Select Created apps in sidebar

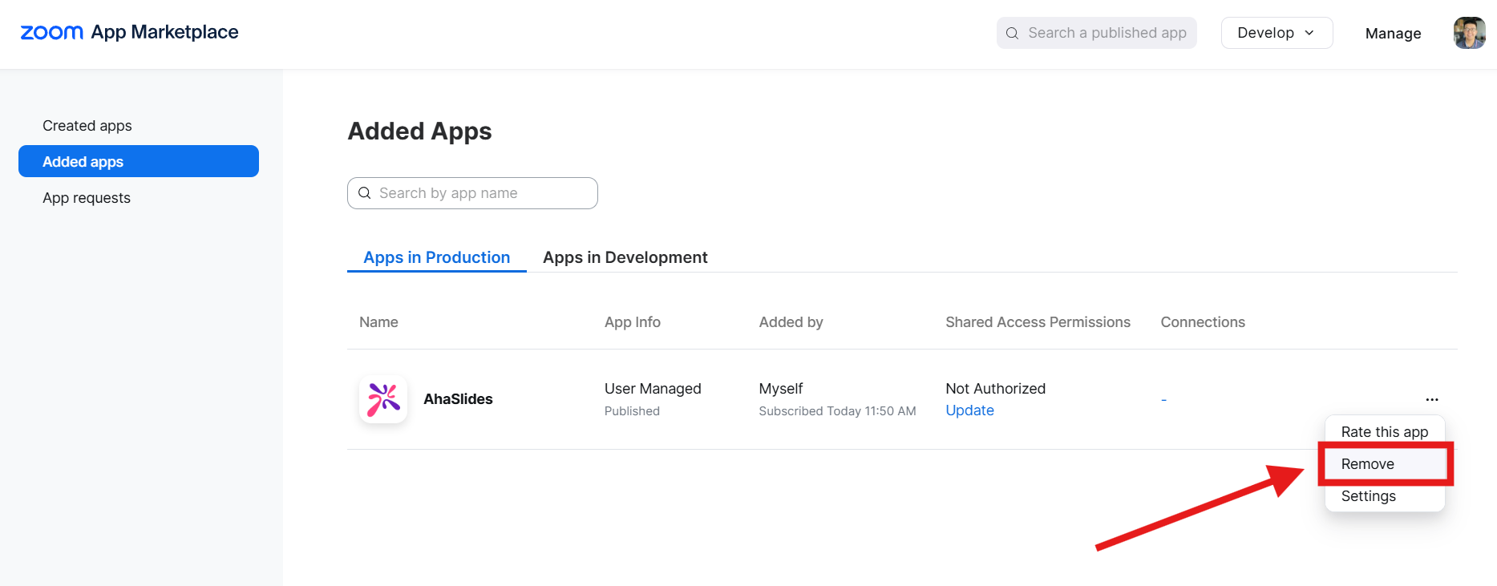pos(87,126)
